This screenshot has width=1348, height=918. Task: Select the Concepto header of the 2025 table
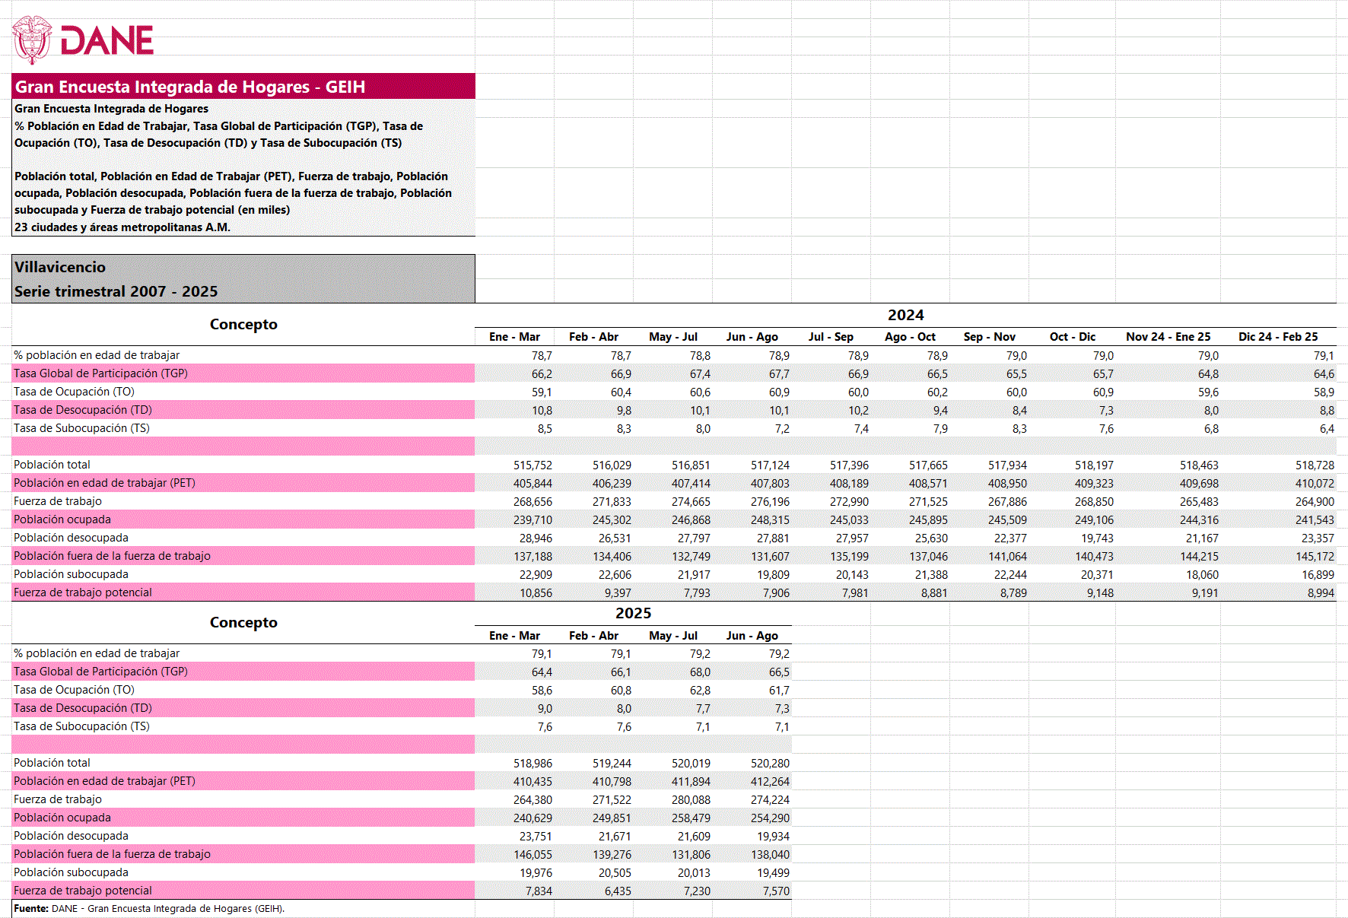(x=243, y=622)
